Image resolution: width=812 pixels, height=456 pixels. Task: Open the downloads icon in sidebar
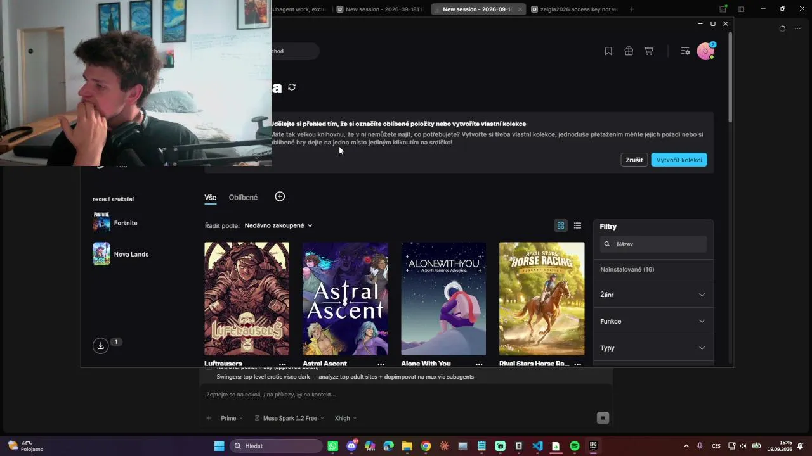tap(100, 345)
